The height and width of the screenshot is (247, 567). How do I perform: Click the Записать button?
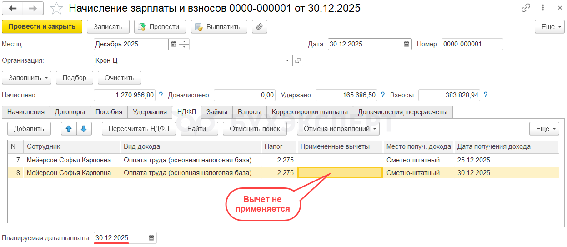tap(108, 27)
